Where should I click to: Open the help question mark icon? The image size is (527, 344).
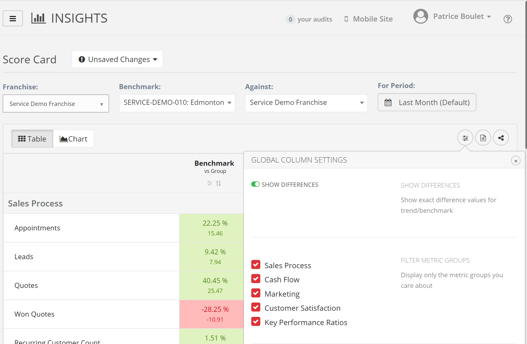point(508,19)
